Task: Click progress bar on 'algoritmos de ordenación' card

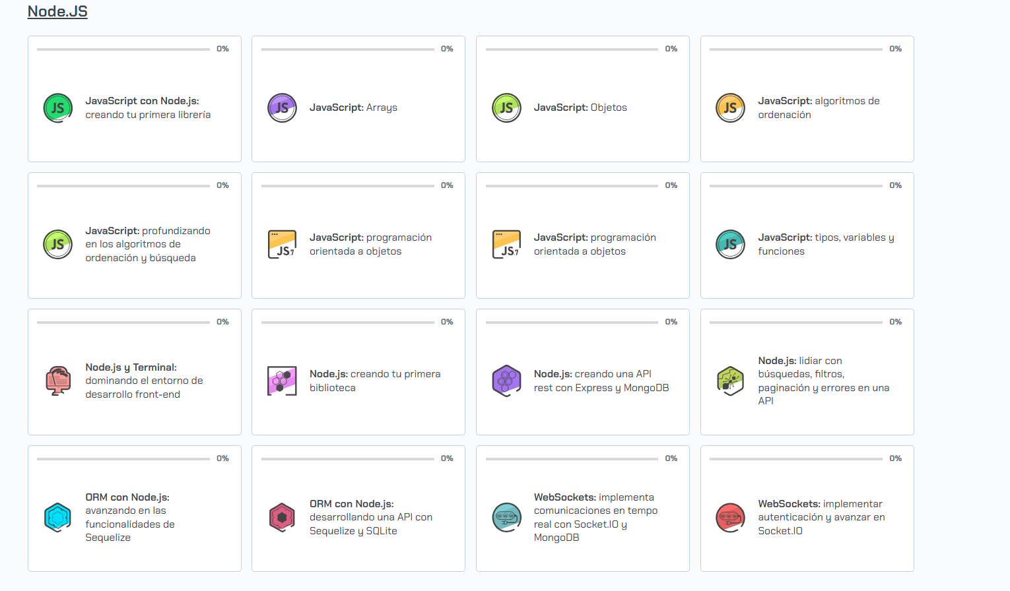Action: click(x=796, y=49)
